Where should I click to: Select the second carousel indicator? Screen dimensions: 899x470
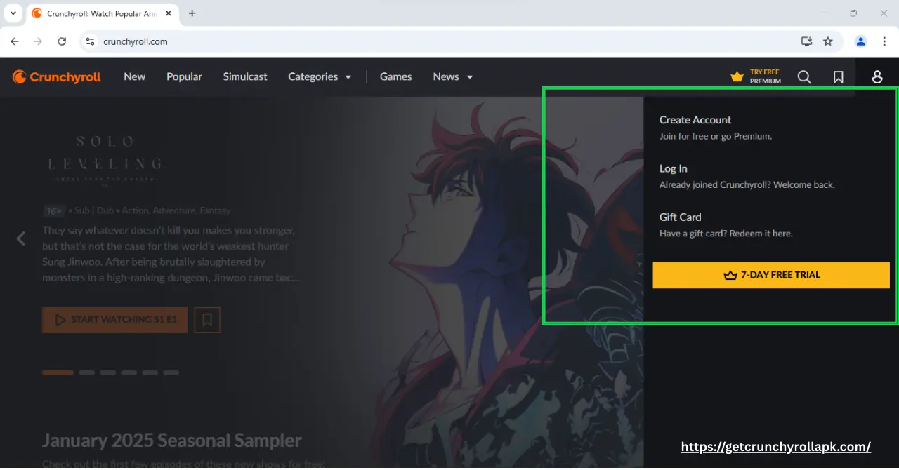click(x=86, y=372)
